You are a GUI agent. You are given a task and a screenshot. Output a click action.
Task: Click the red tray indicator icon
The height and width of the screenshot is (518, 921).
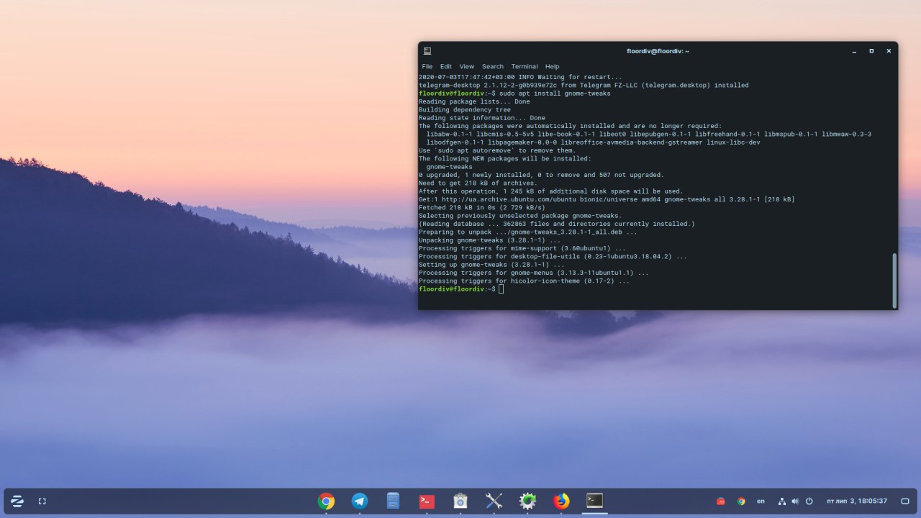pos(720,501)
